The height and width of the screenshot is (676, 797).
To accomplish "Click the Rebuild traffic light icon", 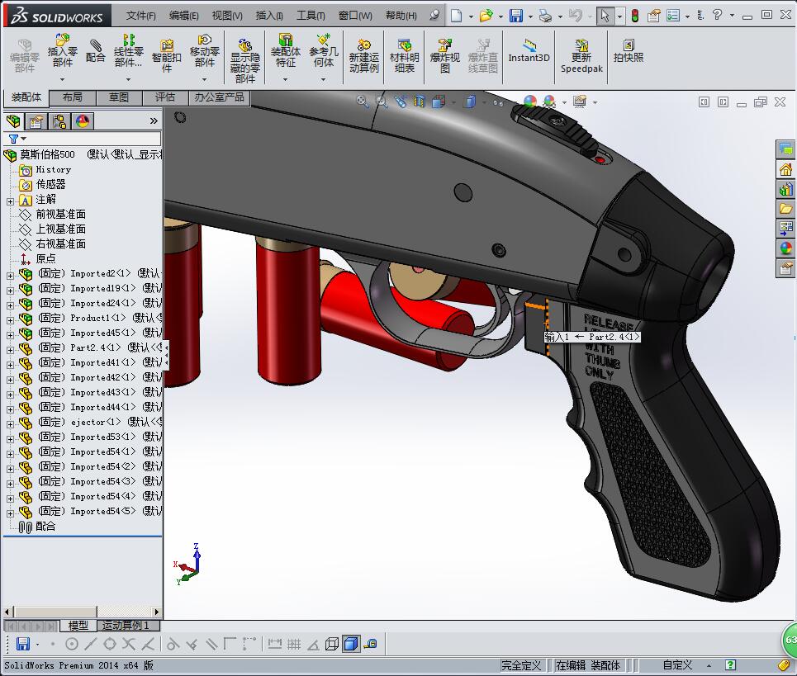I will (x=635, y=16).
